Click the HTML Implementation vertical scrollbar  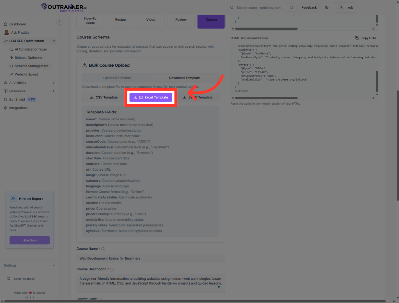(377, 81)
